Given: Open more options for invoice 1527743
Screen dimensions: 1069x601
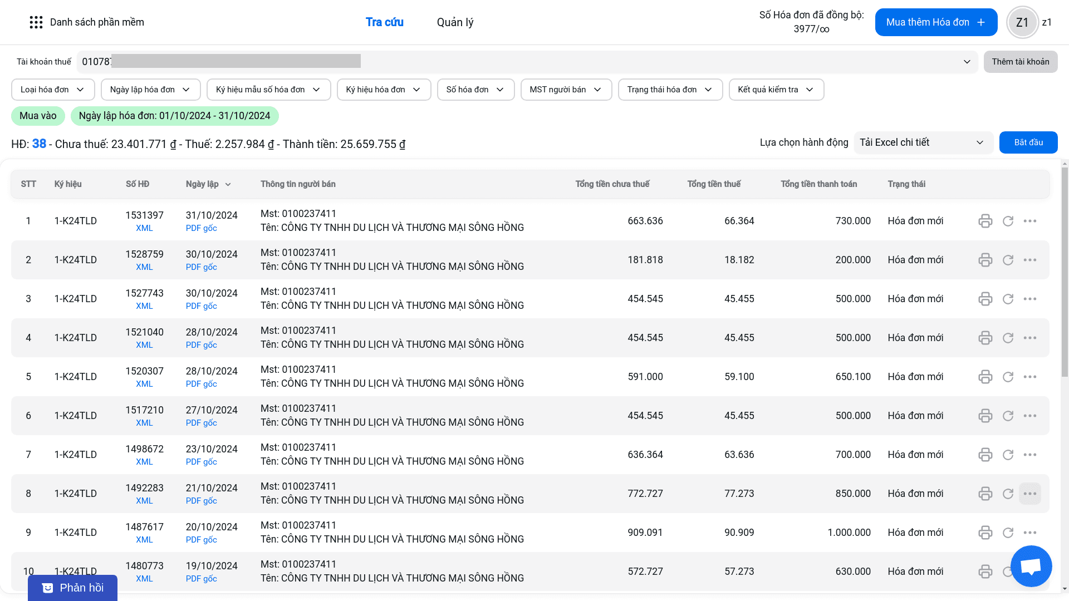Looking at the screenshot, I should click(1029, 299).
